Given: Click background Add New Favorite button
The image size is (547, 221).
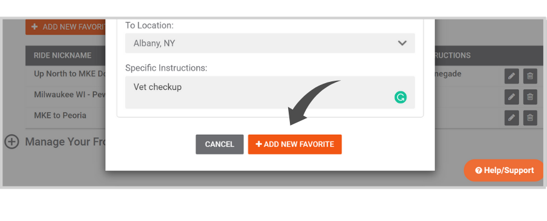Looking at the screenshot, I should [x=66, y=27].
